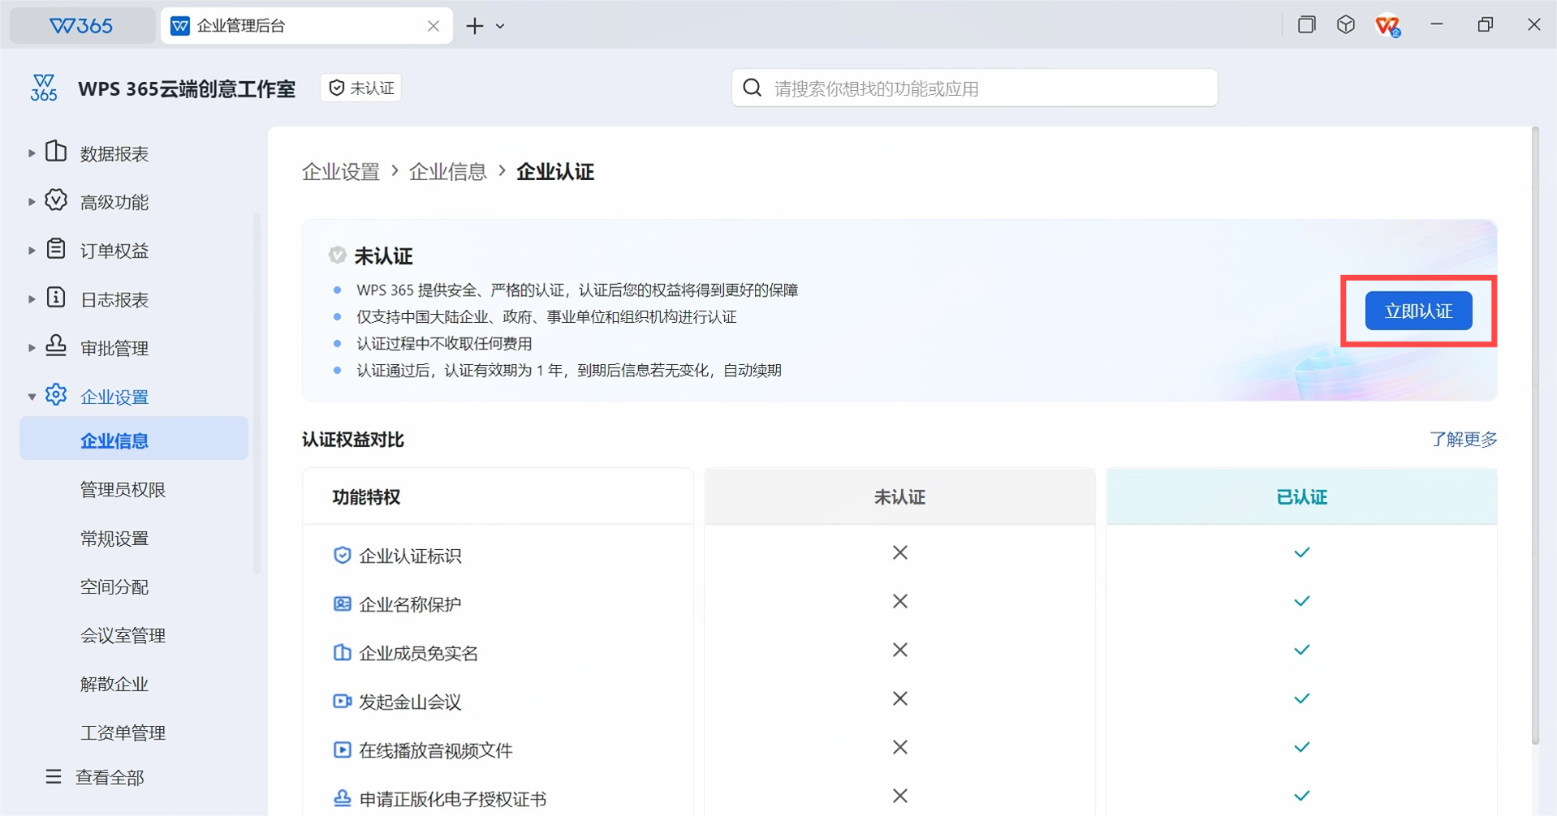Viewport: 1557px width, 816px height.
Task: Expand the 订单权益 tree arrow
Action: pyautogui.click(x=32, y=251)
